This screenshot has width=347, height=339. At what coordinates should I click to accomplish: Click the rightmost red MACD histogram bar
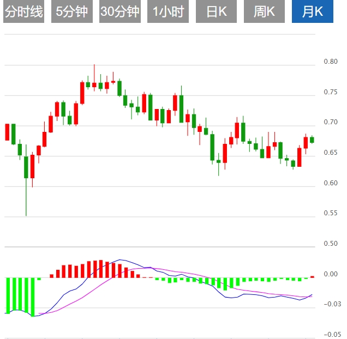point(313,277)
